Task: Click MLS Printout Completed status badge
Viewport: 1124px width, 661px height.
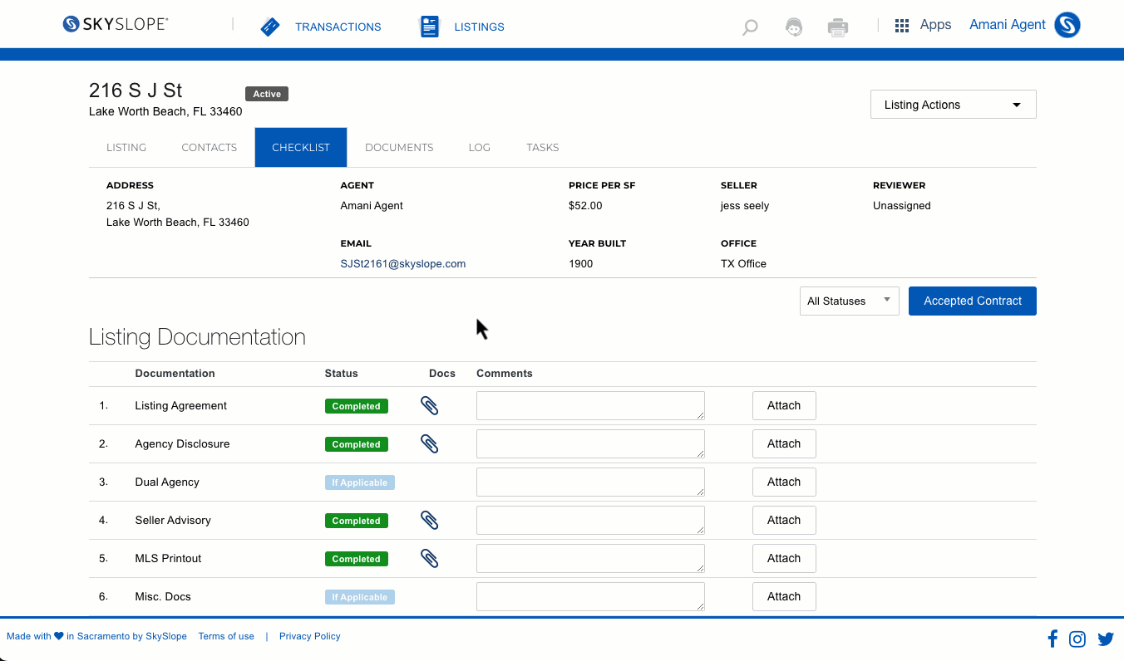Action: [356, 559]
